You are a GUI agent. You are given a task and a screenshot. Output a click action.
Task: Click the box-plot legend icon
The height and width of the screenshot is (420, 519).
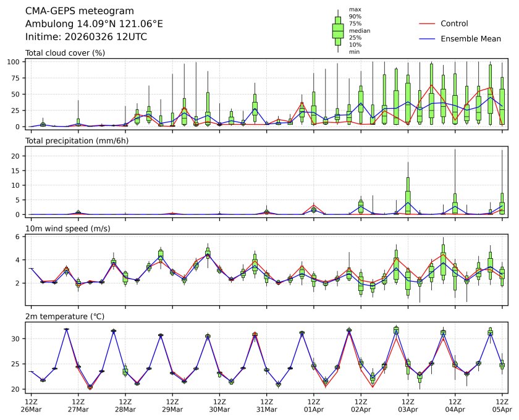point(338,31)
